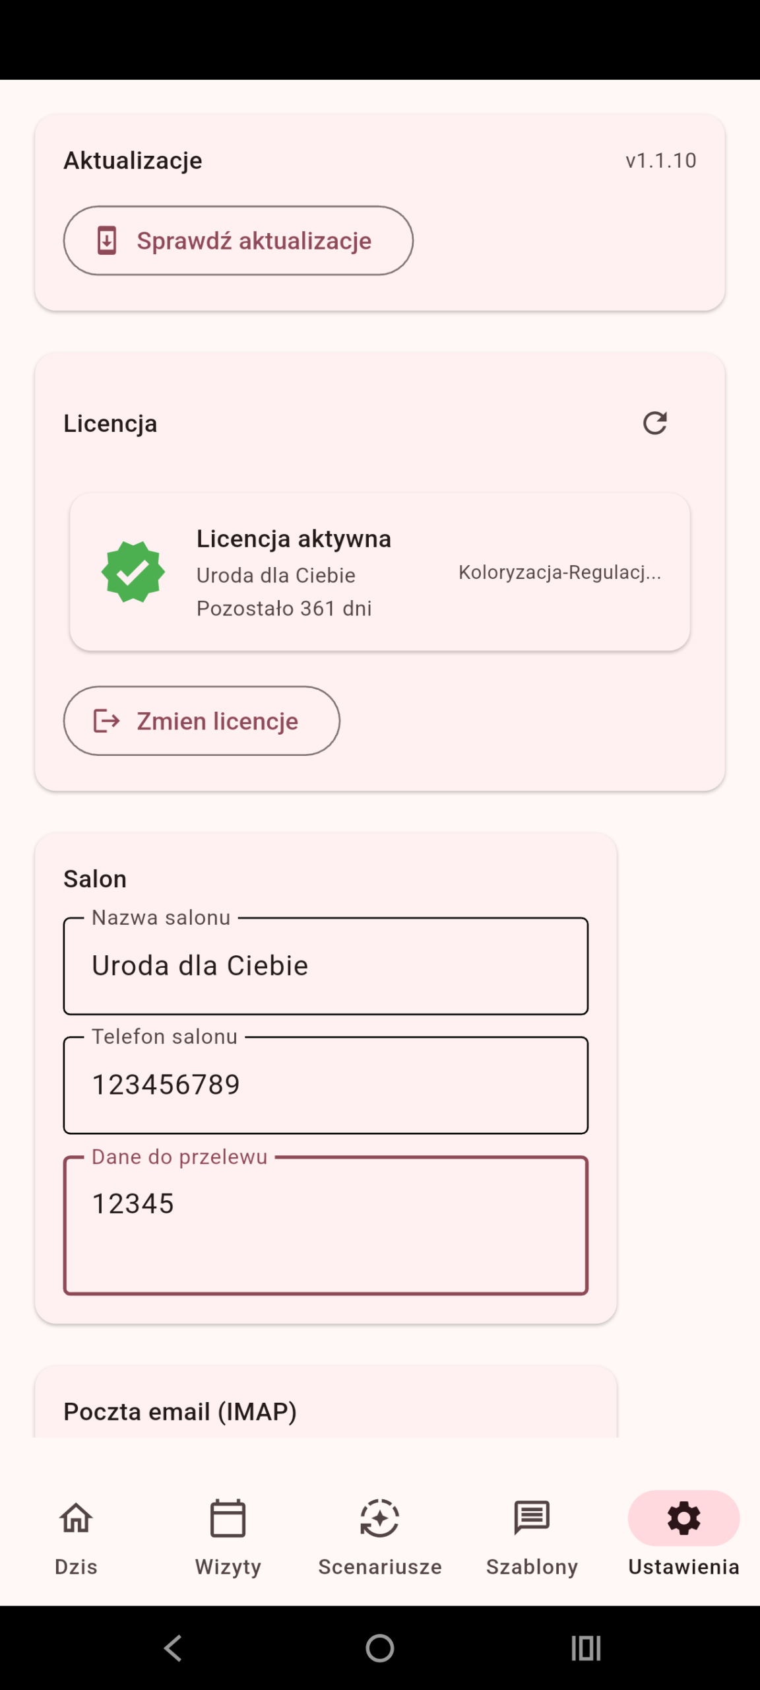Tap the refresh license icon
Image resolution: width=760 pixels, height=1690 pixels.
(654, 423)
